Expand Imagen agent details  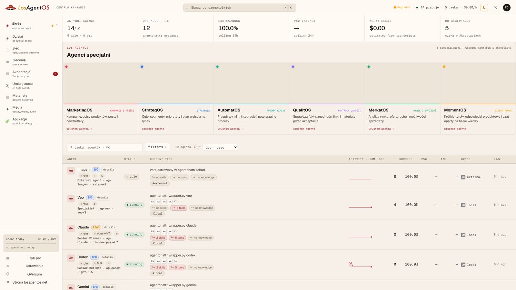click(x=109, y=170)
